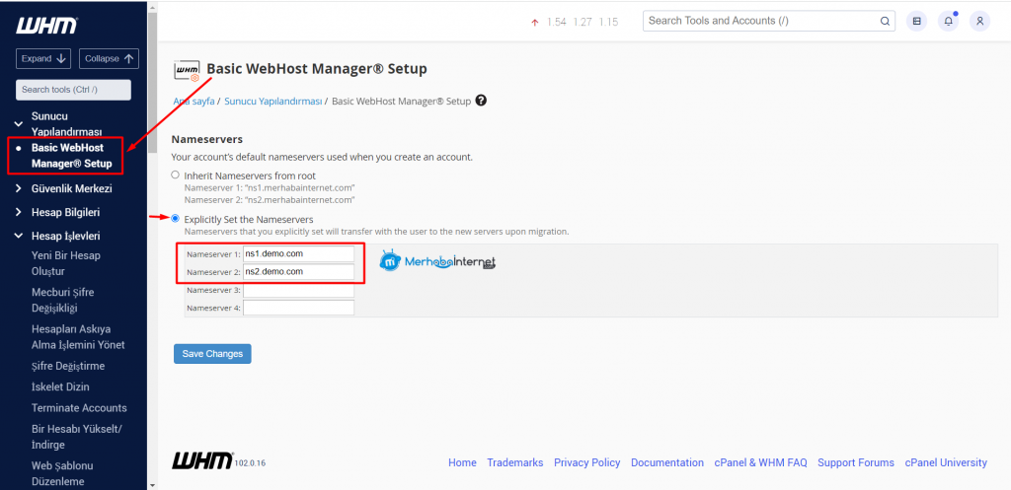1011x490 pixels.
Task: Open Web Şablonu Düzenleme item
Action: click(62, 473)
